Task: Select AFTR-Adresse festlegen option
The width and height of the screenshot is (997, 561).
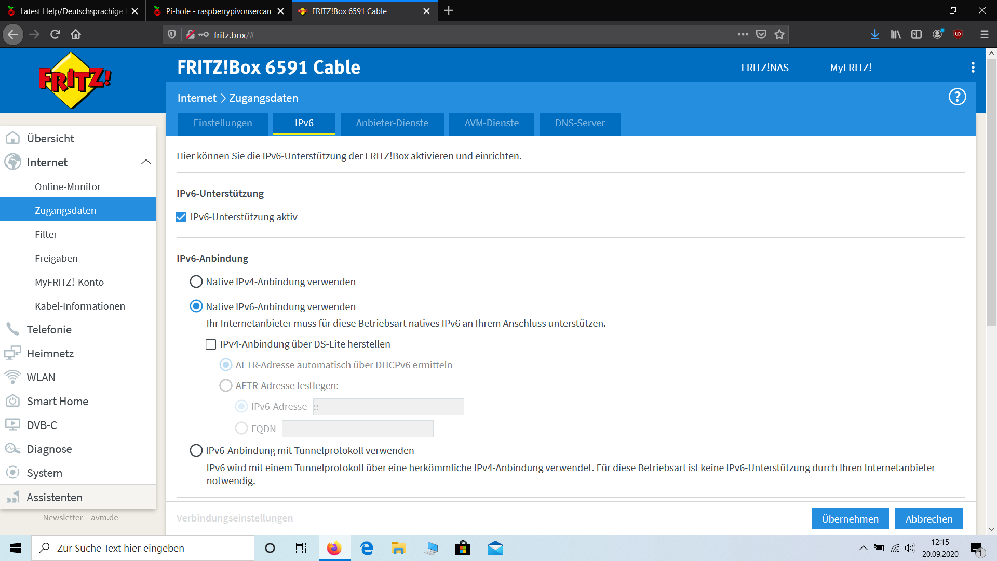Action: 225,385
